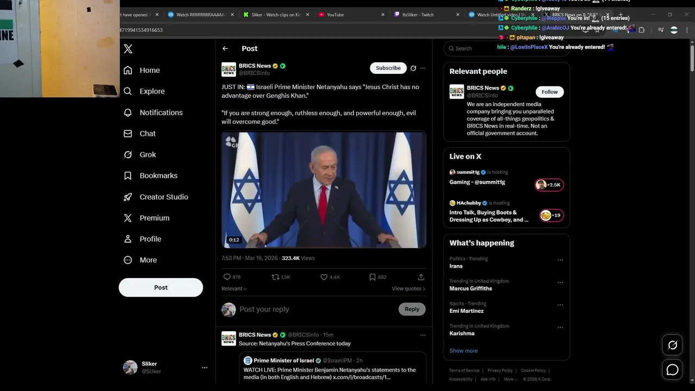This screenshot has height=391, width=695.
Task: Switch to Sliker - Watch clips tab
Action: tap(277, 15)
